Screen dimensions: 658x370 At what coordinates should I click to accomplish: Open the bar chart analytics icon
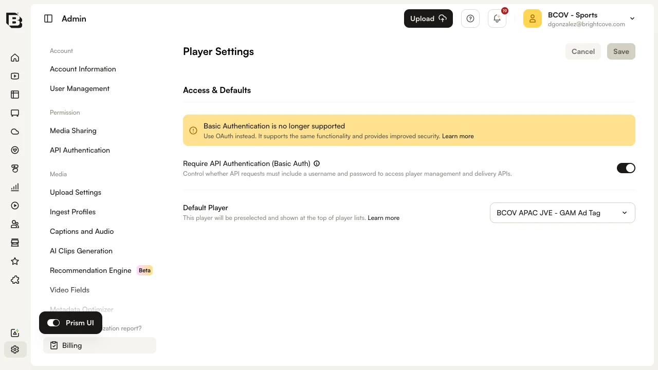[x=15, y=187]
